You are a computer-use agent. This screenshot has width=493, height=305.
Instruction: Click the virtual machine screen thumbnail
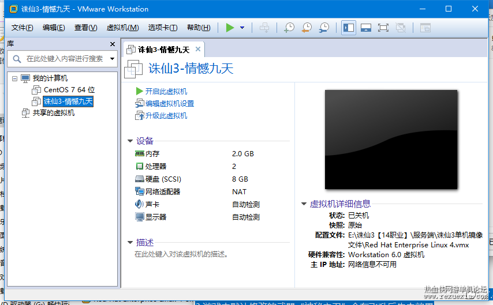pyautogui.click(x=391, y=140)
